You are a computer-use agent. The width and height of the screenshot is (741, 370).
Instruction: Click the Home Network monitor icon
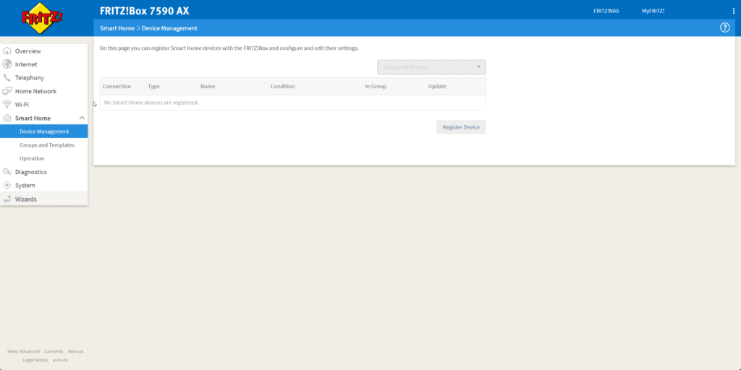7,92
